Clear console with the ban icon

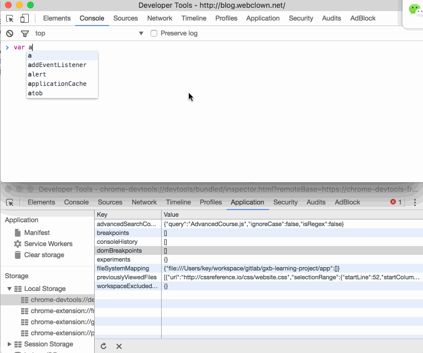pos(10,33)
